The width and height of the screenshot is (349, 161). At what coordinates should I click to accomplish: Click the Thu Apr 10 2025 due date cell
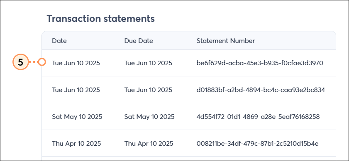(x=149, y=144)
